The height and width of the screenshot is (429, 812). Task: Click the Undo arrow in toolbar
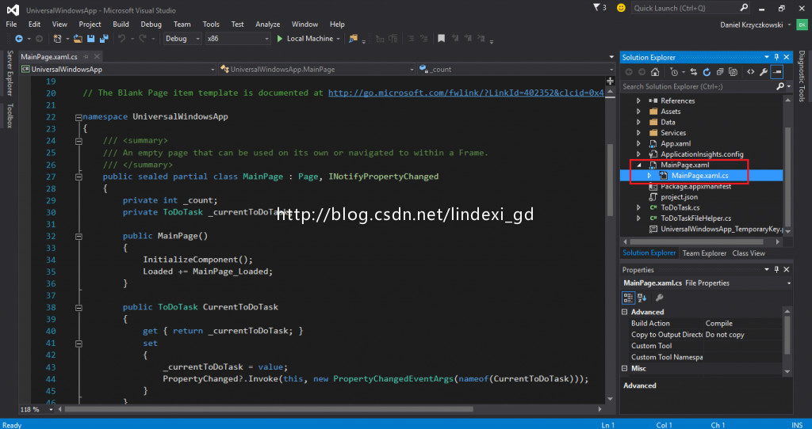pos(121,39)
